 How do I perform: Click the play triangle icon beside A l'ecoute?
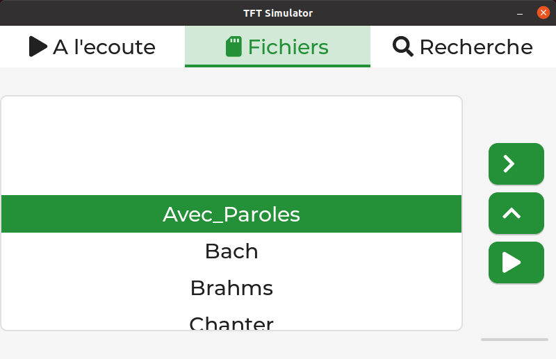click(x=38, y=47)
